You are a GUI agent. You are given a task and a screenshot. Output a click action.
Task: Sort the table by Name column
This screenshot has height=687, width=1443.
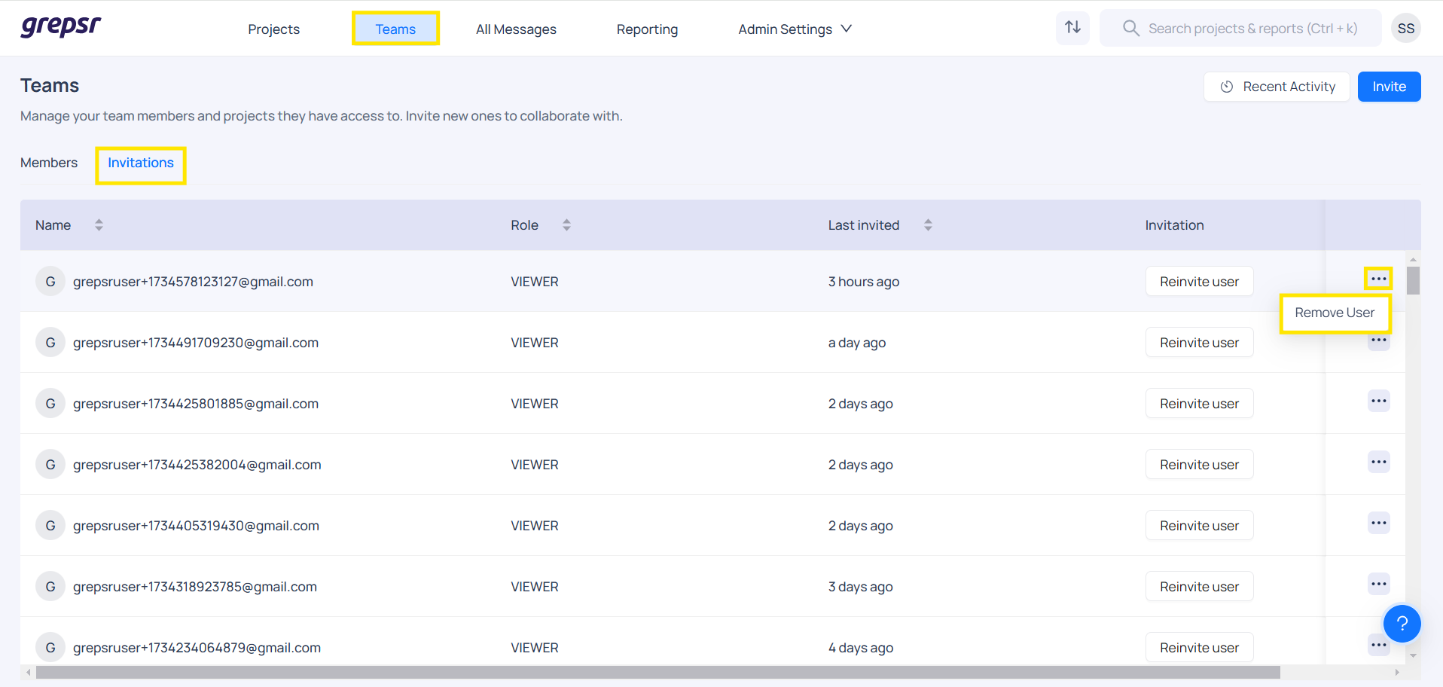[x=99, y=225]
